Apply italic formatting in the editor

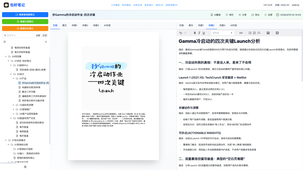click(199, 33)
